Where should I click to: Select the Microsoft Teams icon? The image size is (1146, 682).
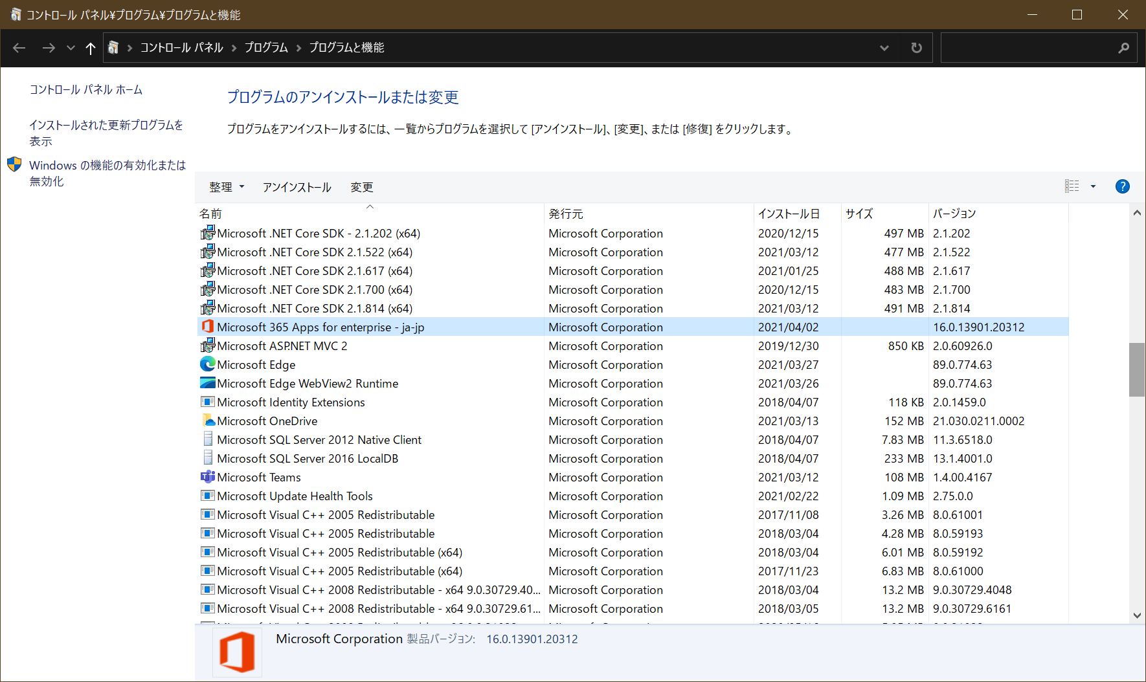click(x=207, y=477)
